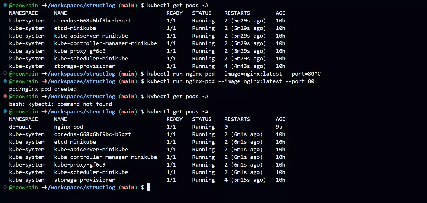Click the "9s" age value

[279, 127]
